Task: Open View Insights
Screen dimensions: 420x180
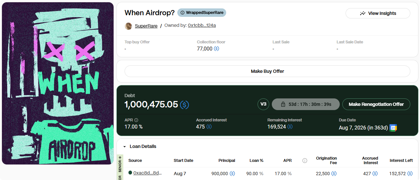Action: coord(378,13)
